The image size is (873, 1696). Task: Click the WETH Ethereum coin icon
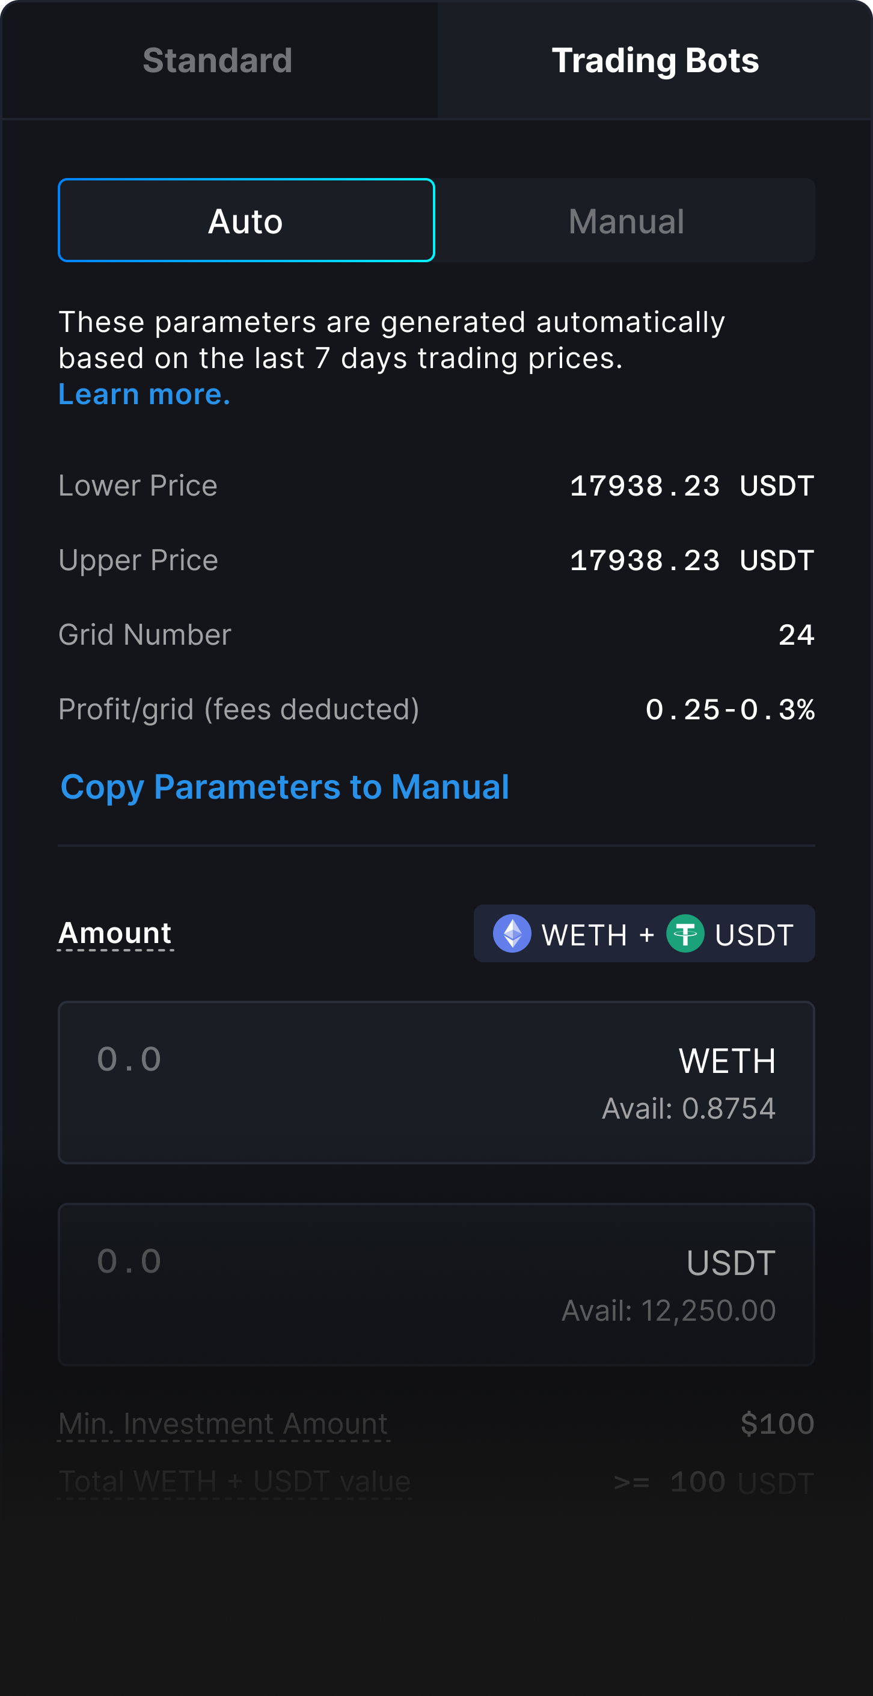pos(512,933)
